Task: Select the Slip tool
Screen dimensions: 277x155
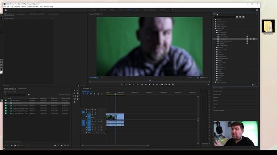Action: pos(74,96)
